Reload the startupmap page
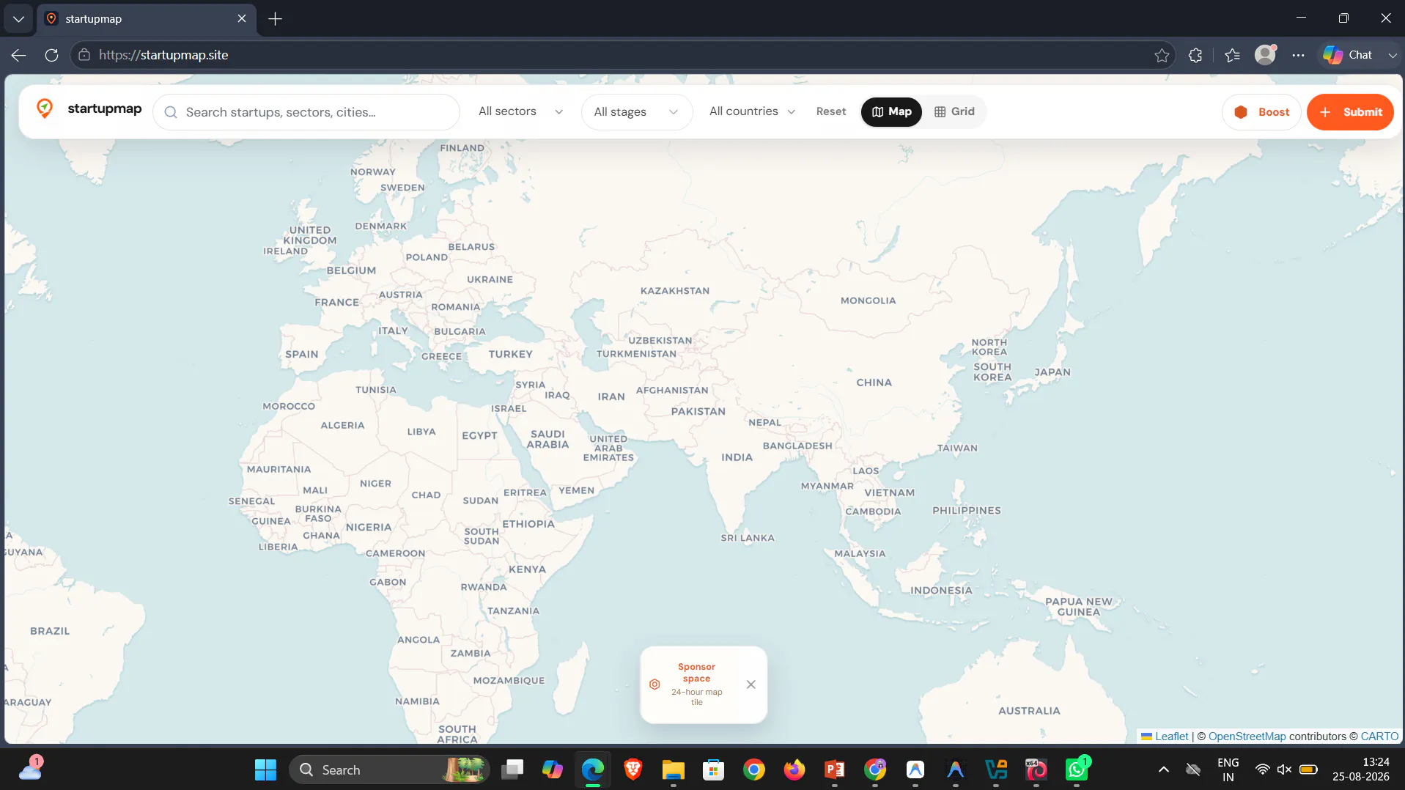The height and width of the screenshot is (790, 1405). (x=51, y=55)
